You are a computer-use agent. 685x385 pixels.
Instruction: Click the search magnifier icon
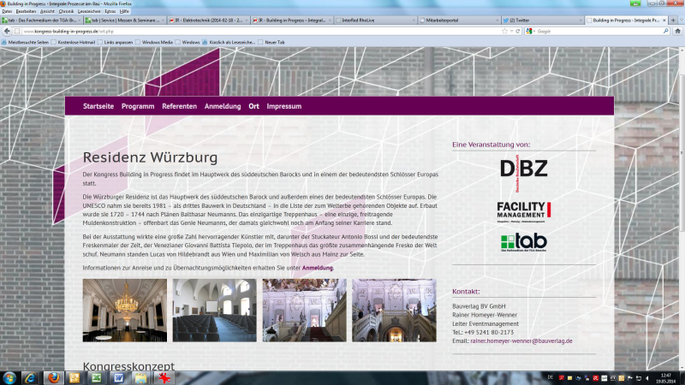click(x=666, y=32)
